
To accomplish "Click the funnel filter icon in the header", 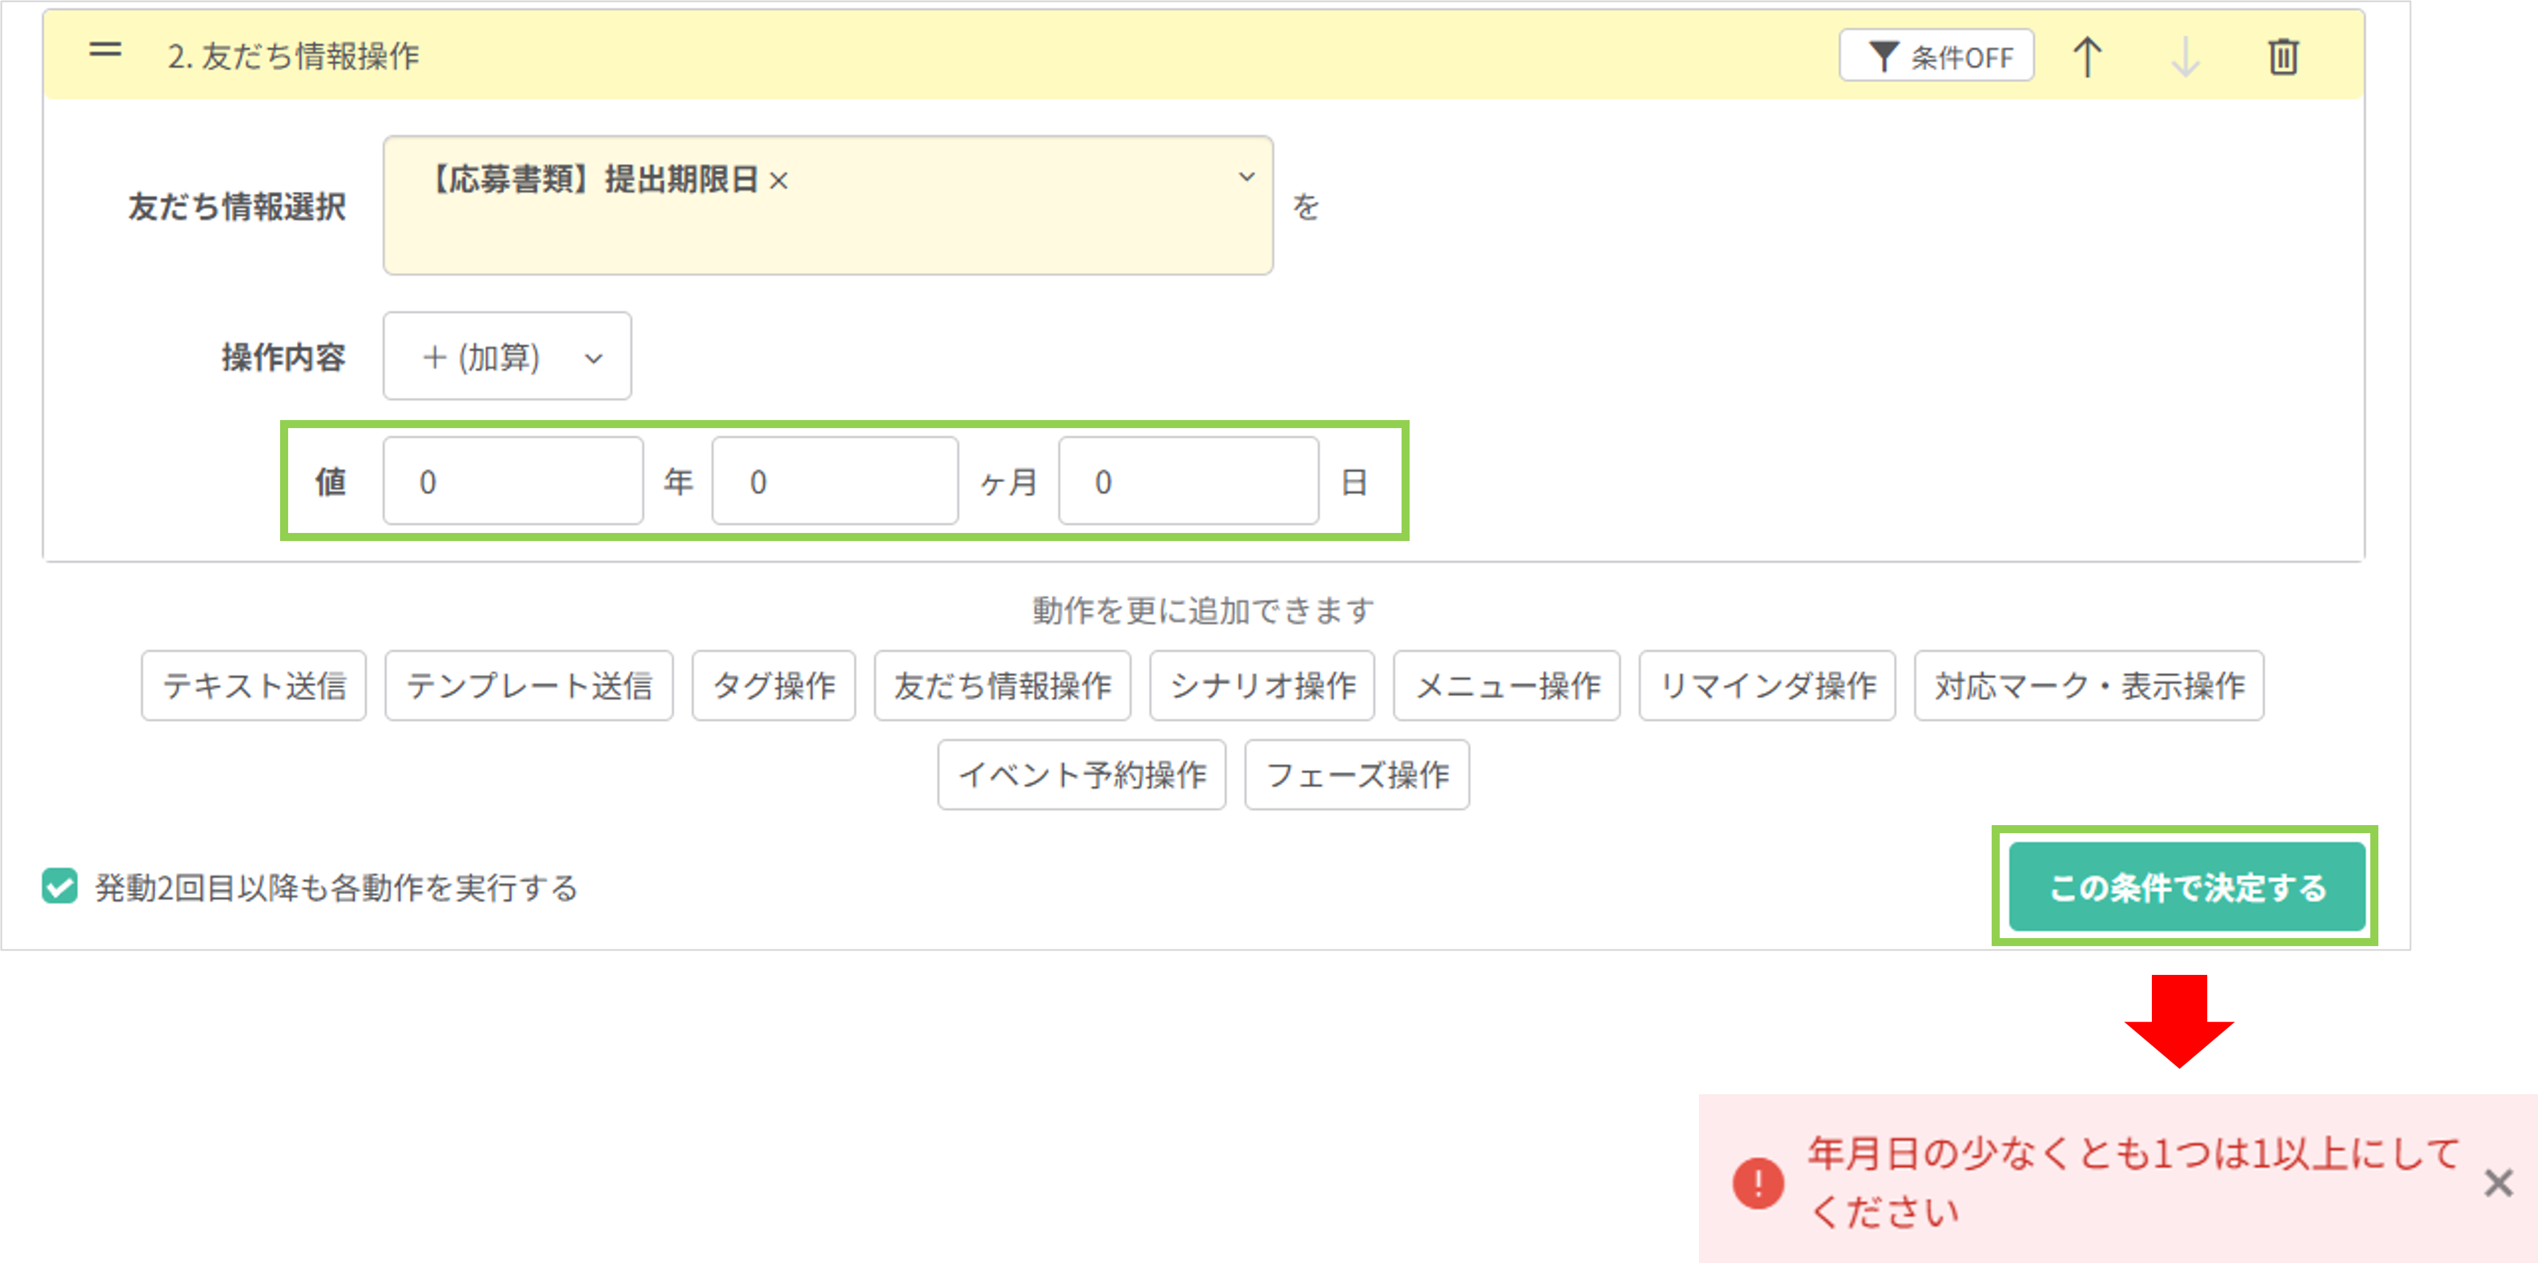I will click(1885, 56).
